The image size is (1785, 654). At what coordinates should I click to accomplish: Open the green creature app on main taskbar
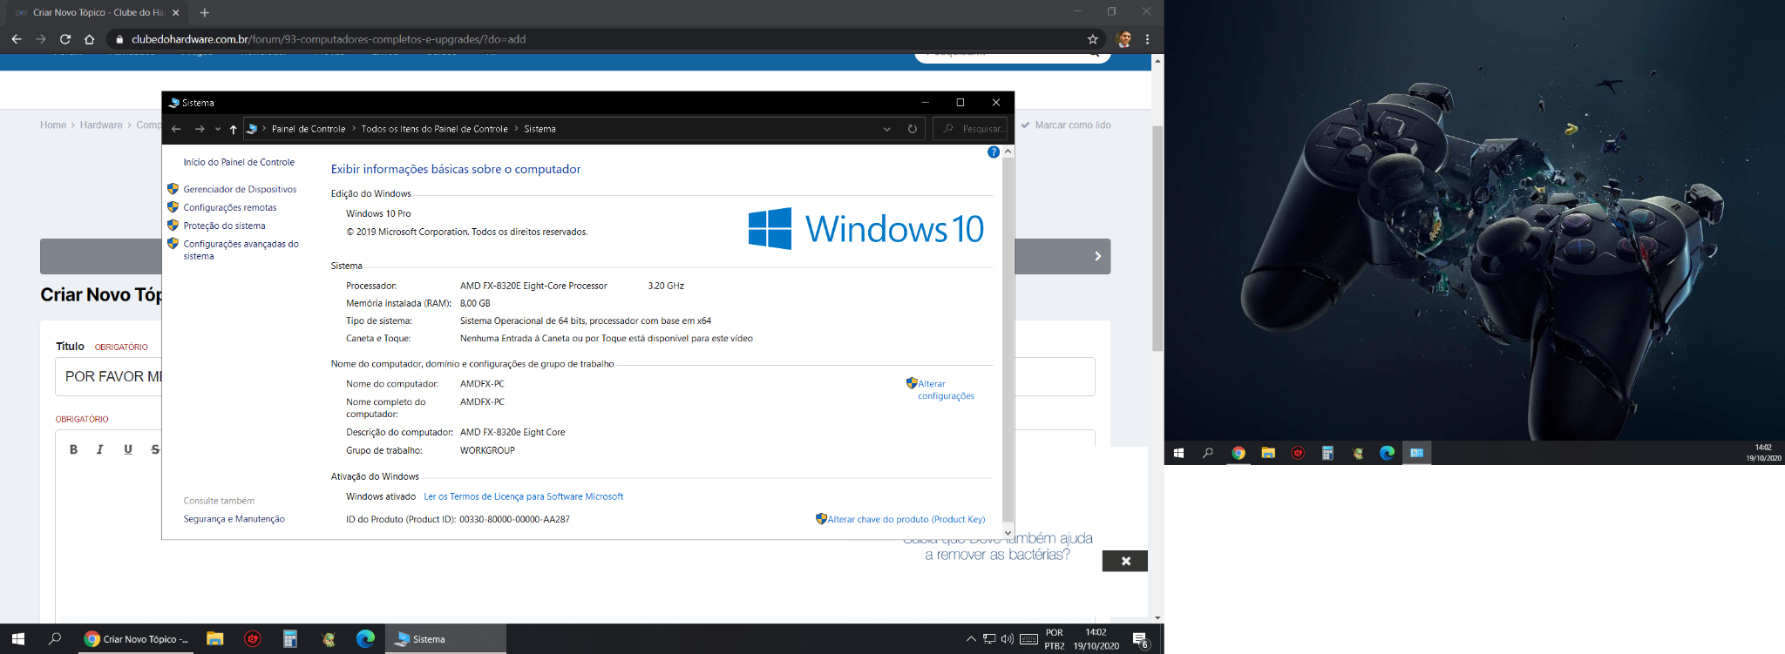tap(328, 638)
